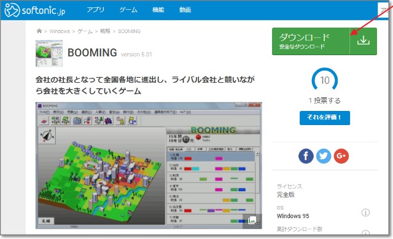Open the large BOOMING game screenshot
393x239 pixels.
149,165
